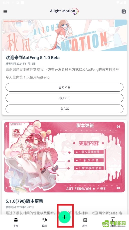
Task: Tap the Alight Motion logo in header
Action: [64, 11]
